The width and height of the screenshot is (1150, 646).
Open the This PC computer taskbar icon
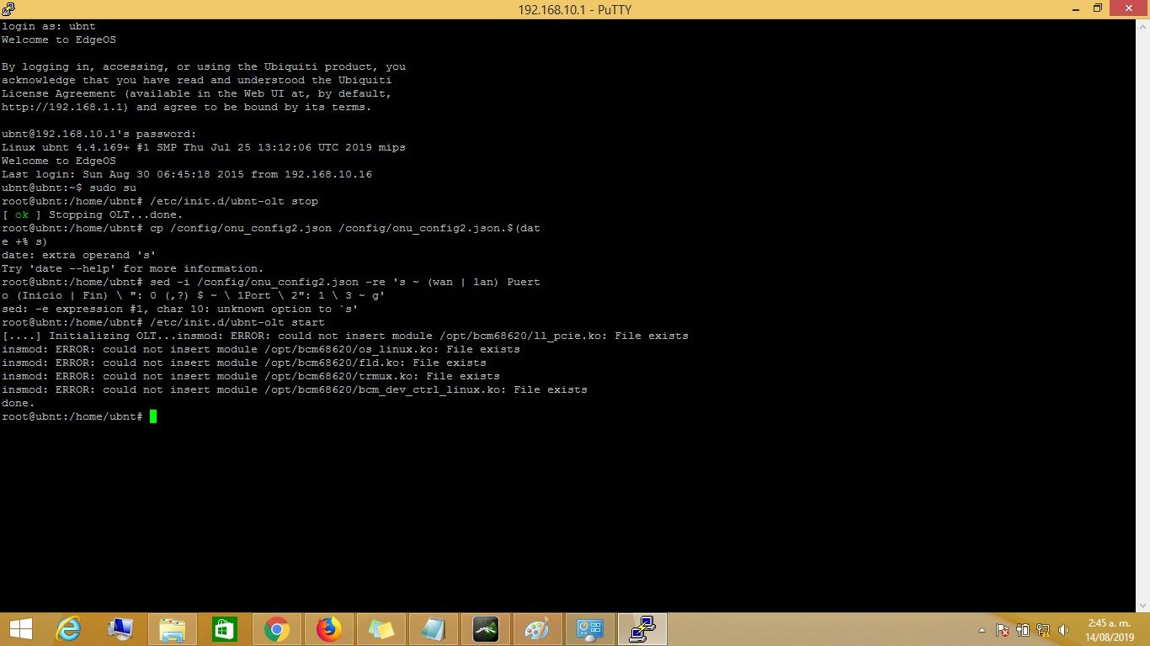pyautogui.click(x=120, y=629)
